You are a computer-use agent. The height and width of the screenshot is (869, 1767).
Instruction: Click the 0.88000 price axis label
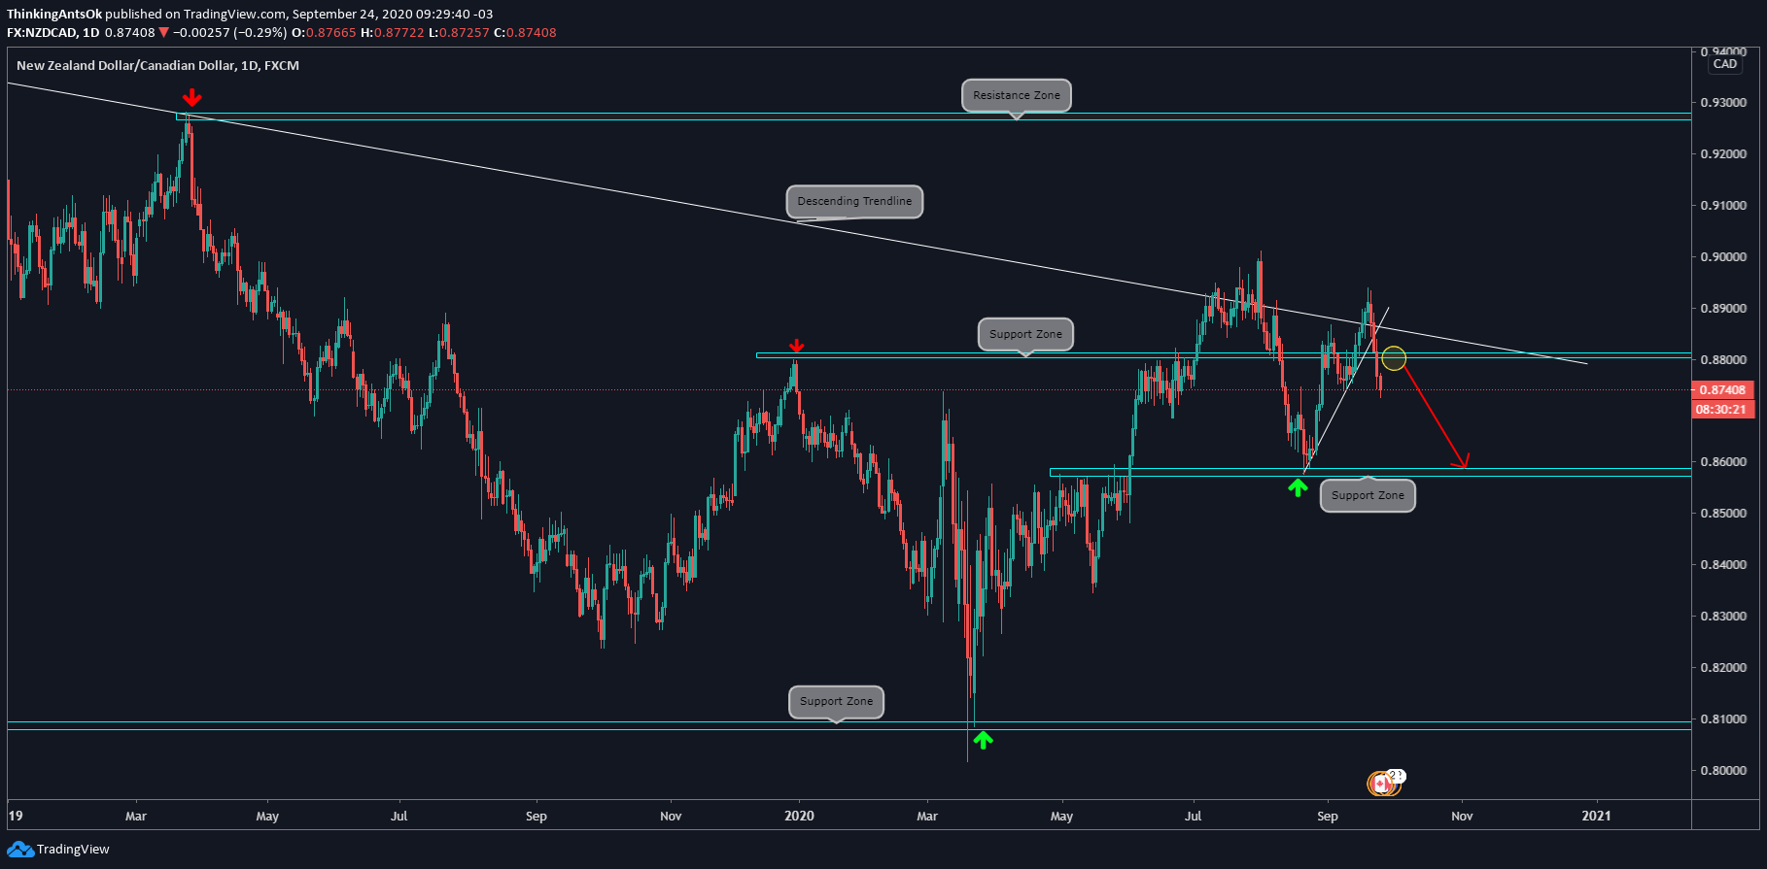pos(1723,359)
